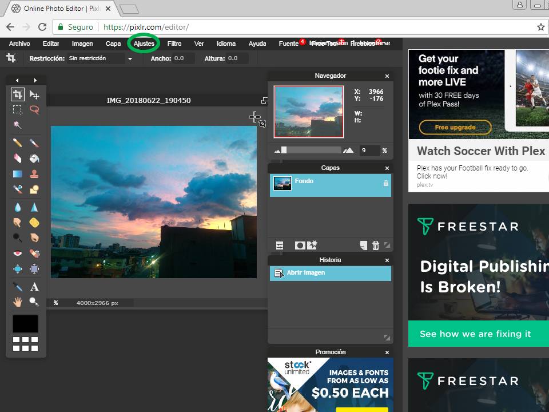This screenshot has width=549, height=412.
Task: Open the Filtro menu
Action: [x=174, y=43]
